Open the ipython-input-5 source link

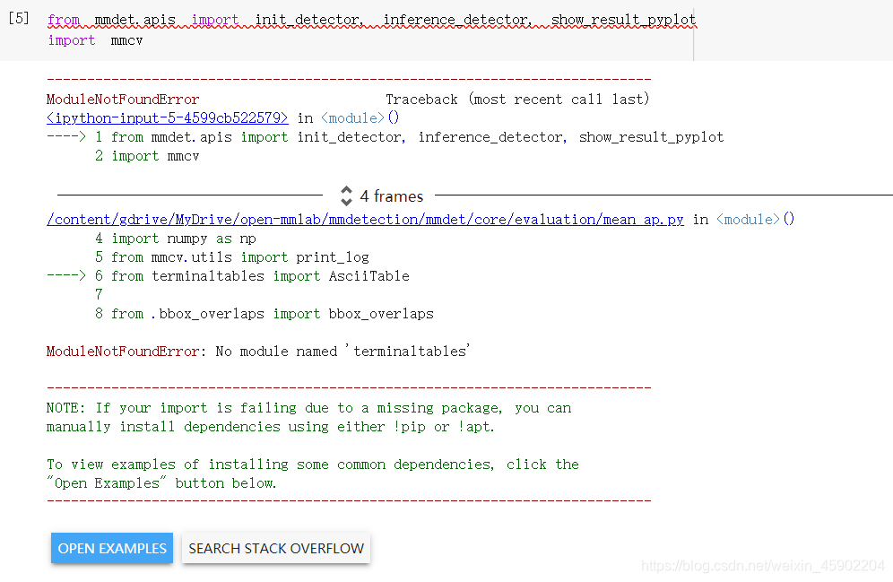pyautogui.click(x=166, y=117)
